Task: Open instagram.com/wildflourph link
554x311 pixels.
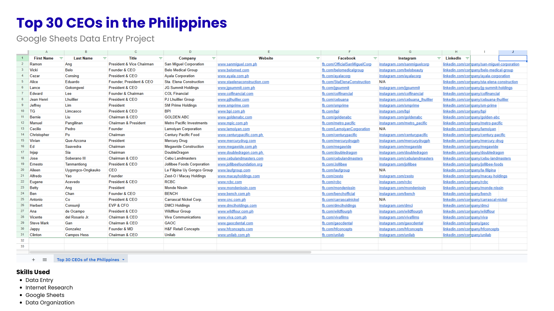Action: [x=401, y=211]
